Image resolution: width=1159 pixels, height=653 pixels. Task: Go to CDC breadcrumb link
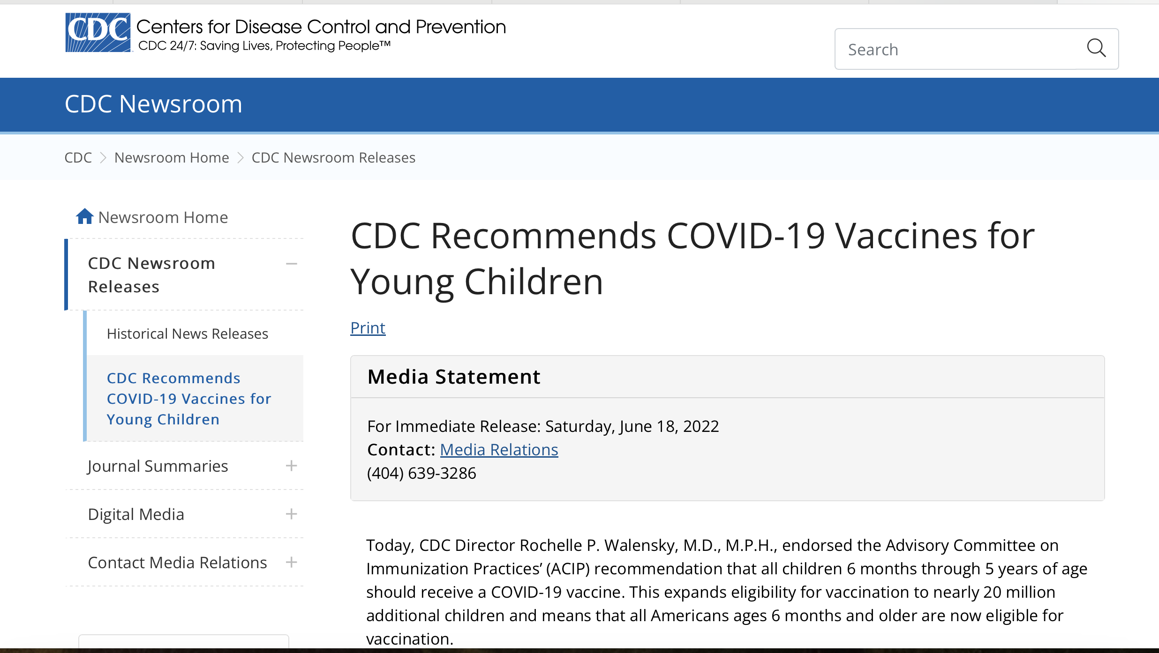[x=78, y=157]
